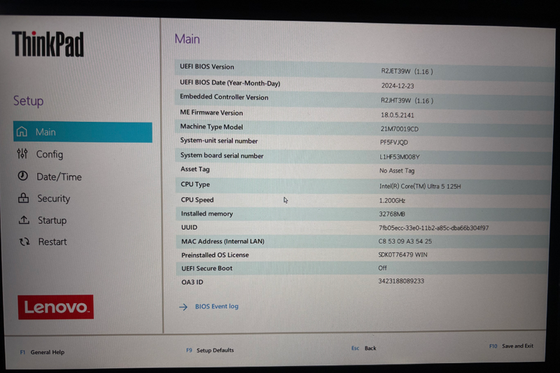Select the Preinstalled OS License label
This screenshot has width=560, height=373.
[215, 255]
